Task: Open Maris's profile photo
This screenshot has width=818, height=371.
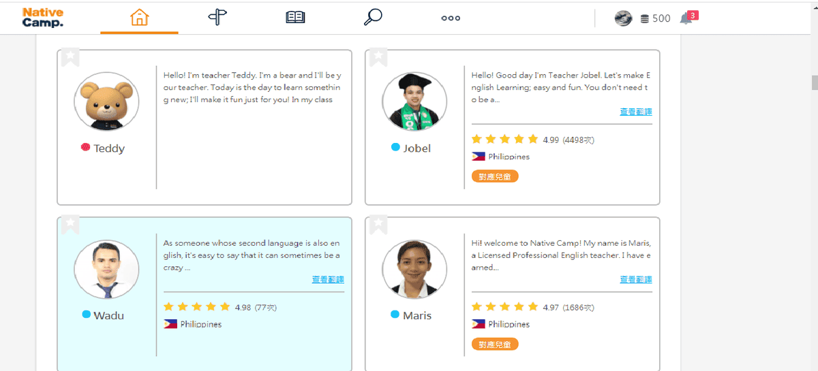Action: 414,269
